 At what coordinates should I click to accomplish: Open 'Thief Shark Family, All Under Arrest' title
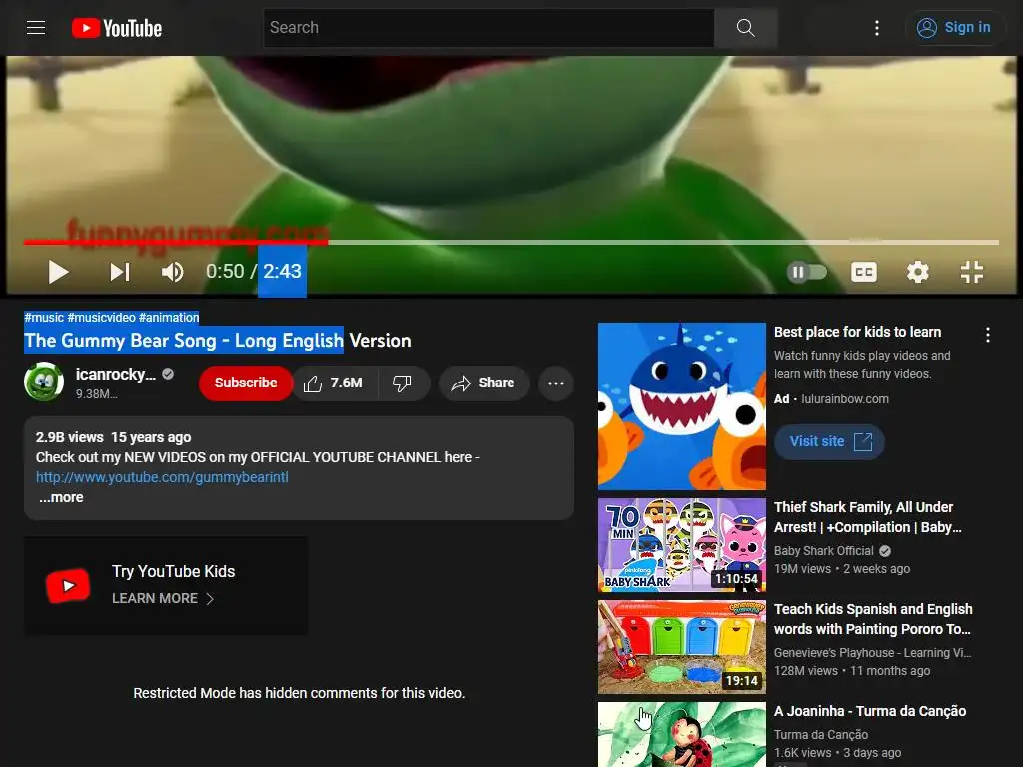(x=868, y=517)
